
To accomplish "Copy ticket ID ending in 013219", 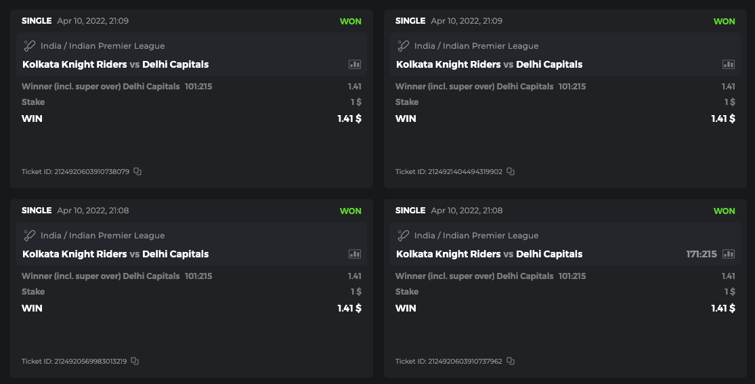I will pyautogui.click(x=135, y=362).
